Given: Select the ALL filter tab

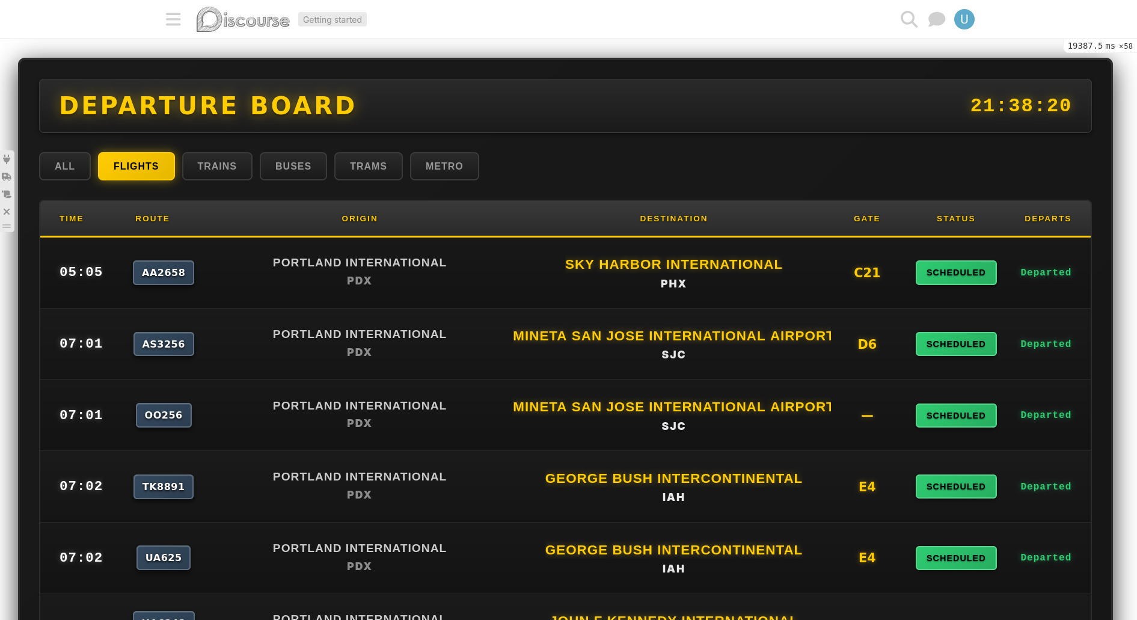Looking at the screenshot, I should [x=65, y=166].
